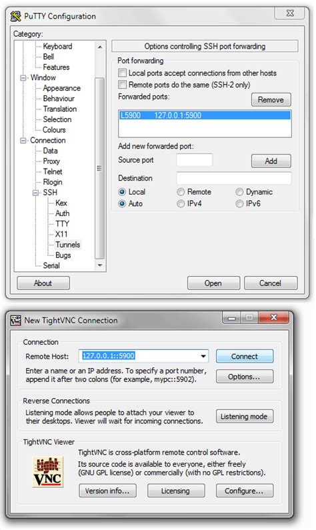Open the Bugs category

click(x=63, y=255)
